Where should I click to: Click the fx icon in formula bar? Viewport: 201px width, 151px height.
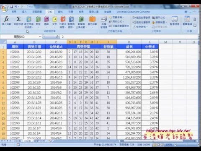point(57,36)
